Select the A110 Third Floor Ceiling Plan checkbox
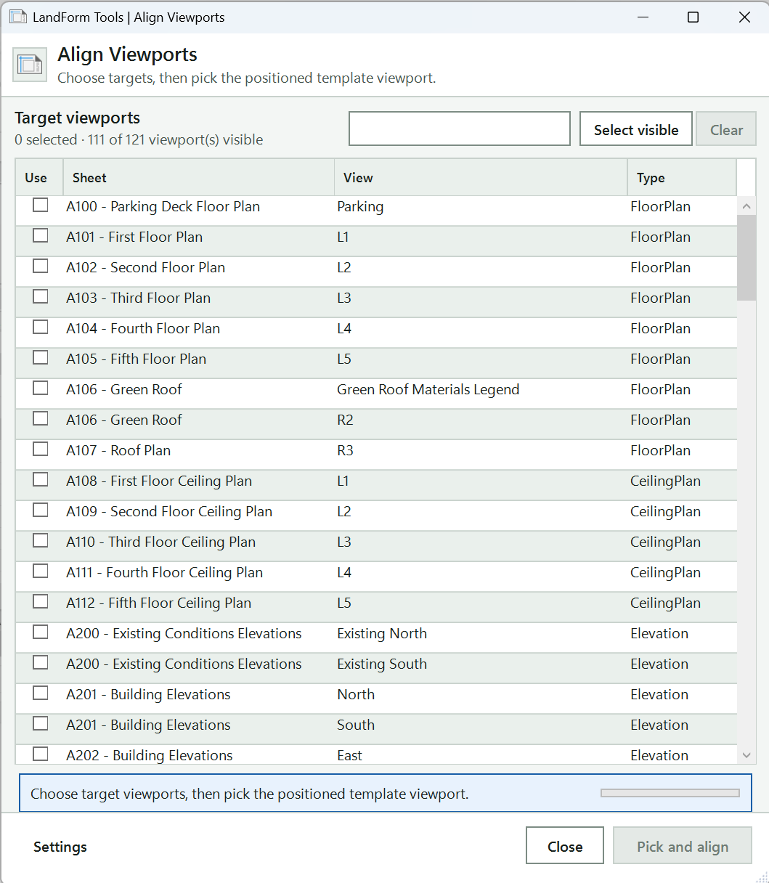The height and width of the screenshot is (883, 769). 41,541
